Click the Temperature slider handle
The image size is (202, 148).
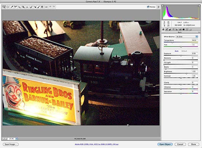172,42
